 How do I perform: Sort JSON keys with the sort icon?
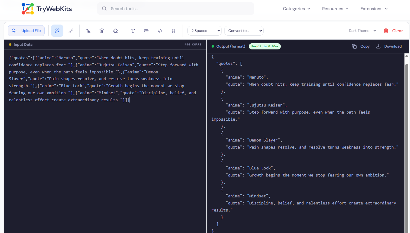click(88, 30)
